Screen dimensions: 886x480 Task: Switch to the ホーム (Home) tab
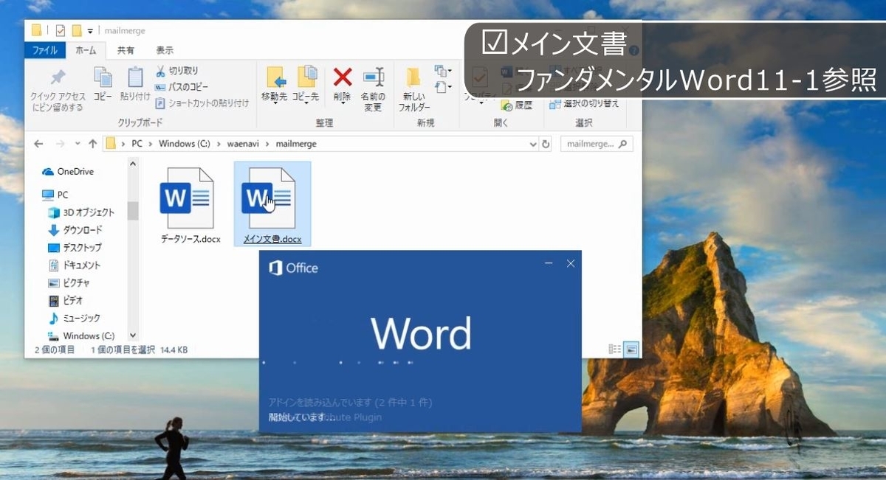coord(86,50)
